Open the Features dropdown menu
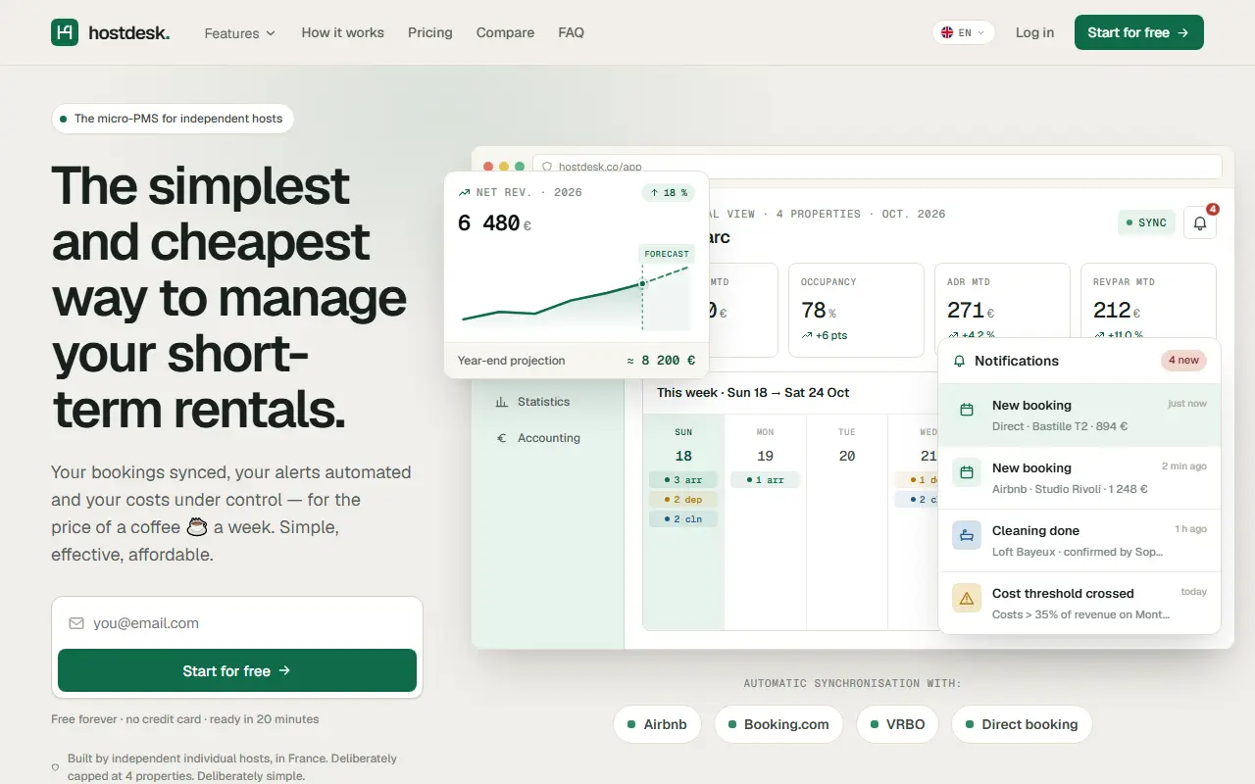1255x784 pixels. pyautogui.click(x=240, y=33)
